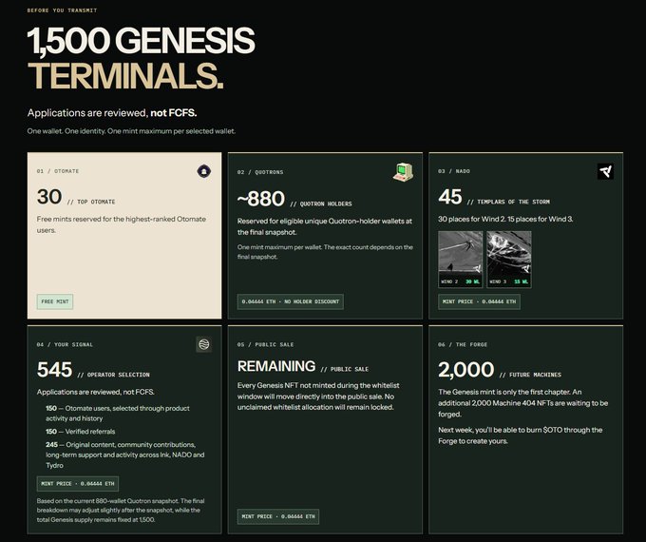Image resolution: width=646 pixels, height=542 pixels.
Task: Click the globe icon in Your Signal card
Action: click(x=203, y=344)
